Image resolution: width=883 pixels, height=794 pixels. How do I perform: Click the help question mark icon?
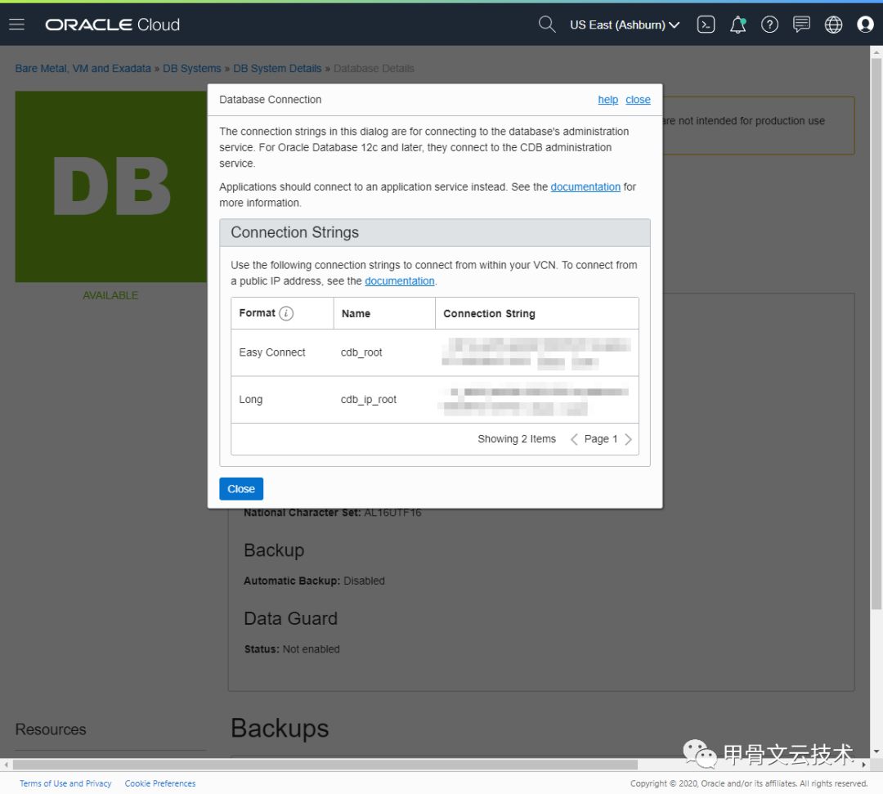769,25
